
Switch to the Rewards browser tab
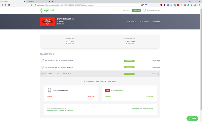pyautogui.click(x=38, y=1)
